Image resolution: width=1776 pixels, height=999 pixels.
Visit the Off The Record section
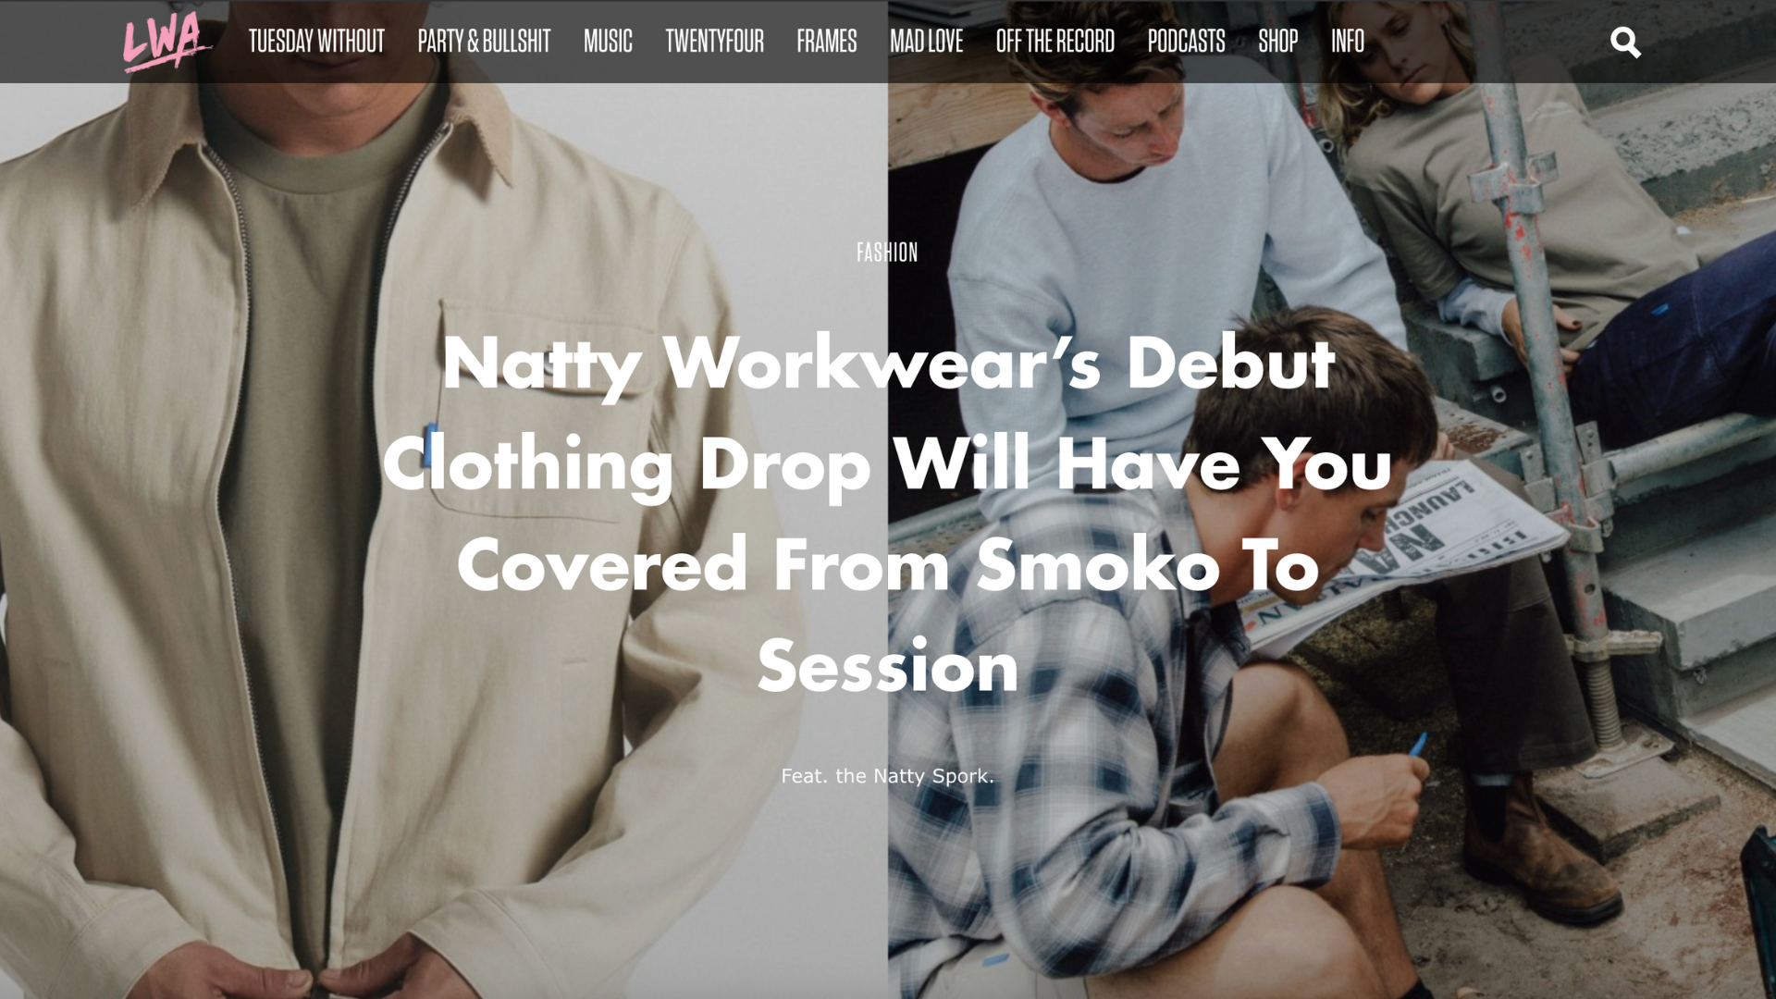pos(1054,42)
